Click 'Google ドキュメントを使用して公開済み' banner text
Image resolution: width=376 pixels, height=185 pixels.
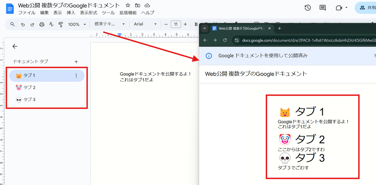coord(263,56)
